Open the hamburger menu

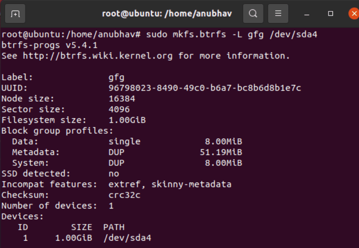click(x=278, y=13)
